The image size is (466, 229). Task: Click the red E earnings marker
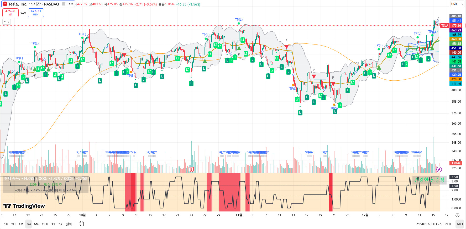[x=191, y=169]
